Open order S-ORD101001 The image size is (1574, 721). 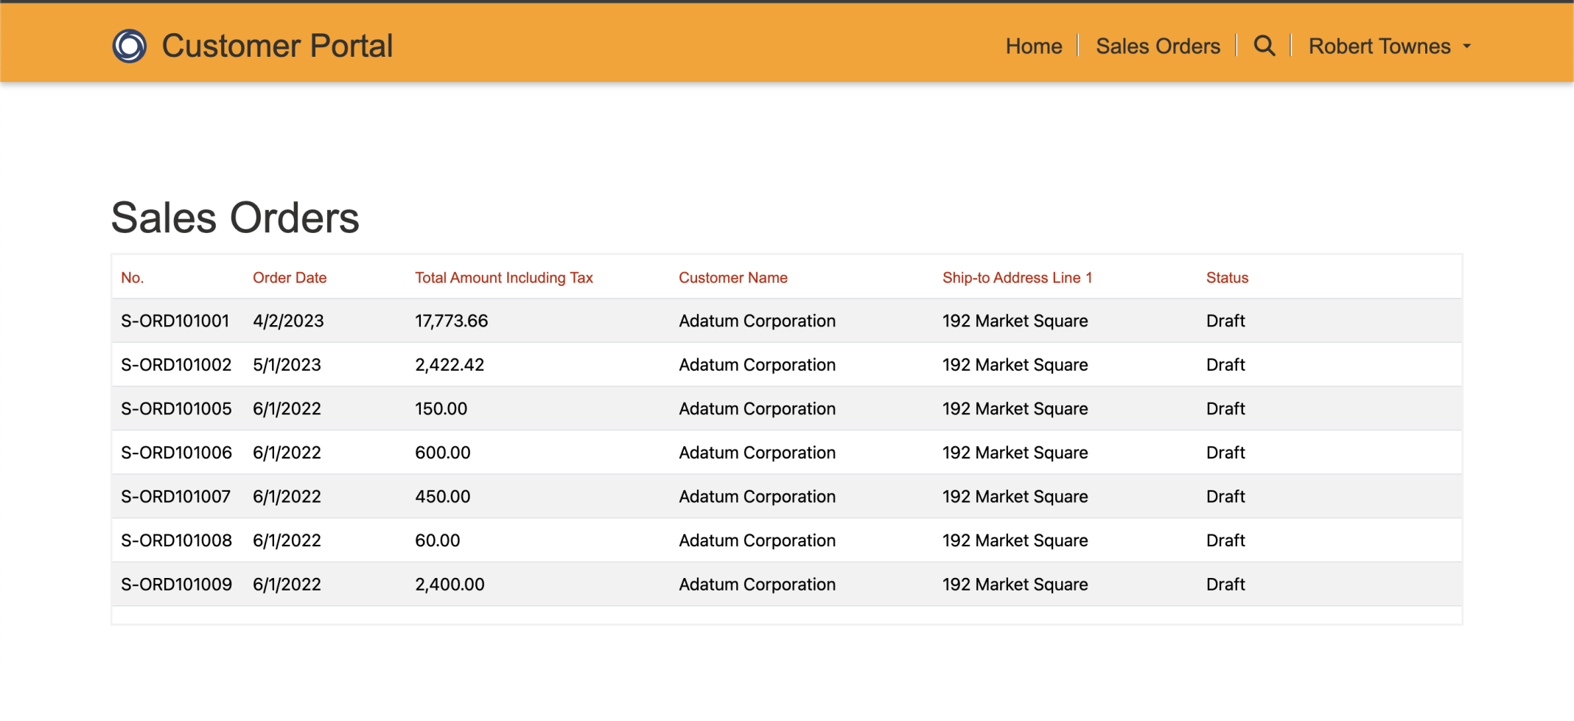175,321
